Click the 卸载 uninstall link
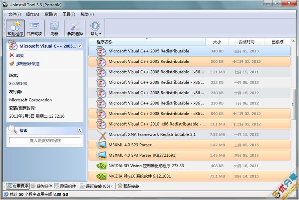This screenshot has width=299, height=200. click(x=20, y=56)
